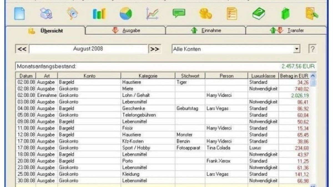Click the table scrollbar up arrow
Viewport: 333px width, 187px height.
click(313, 76)
